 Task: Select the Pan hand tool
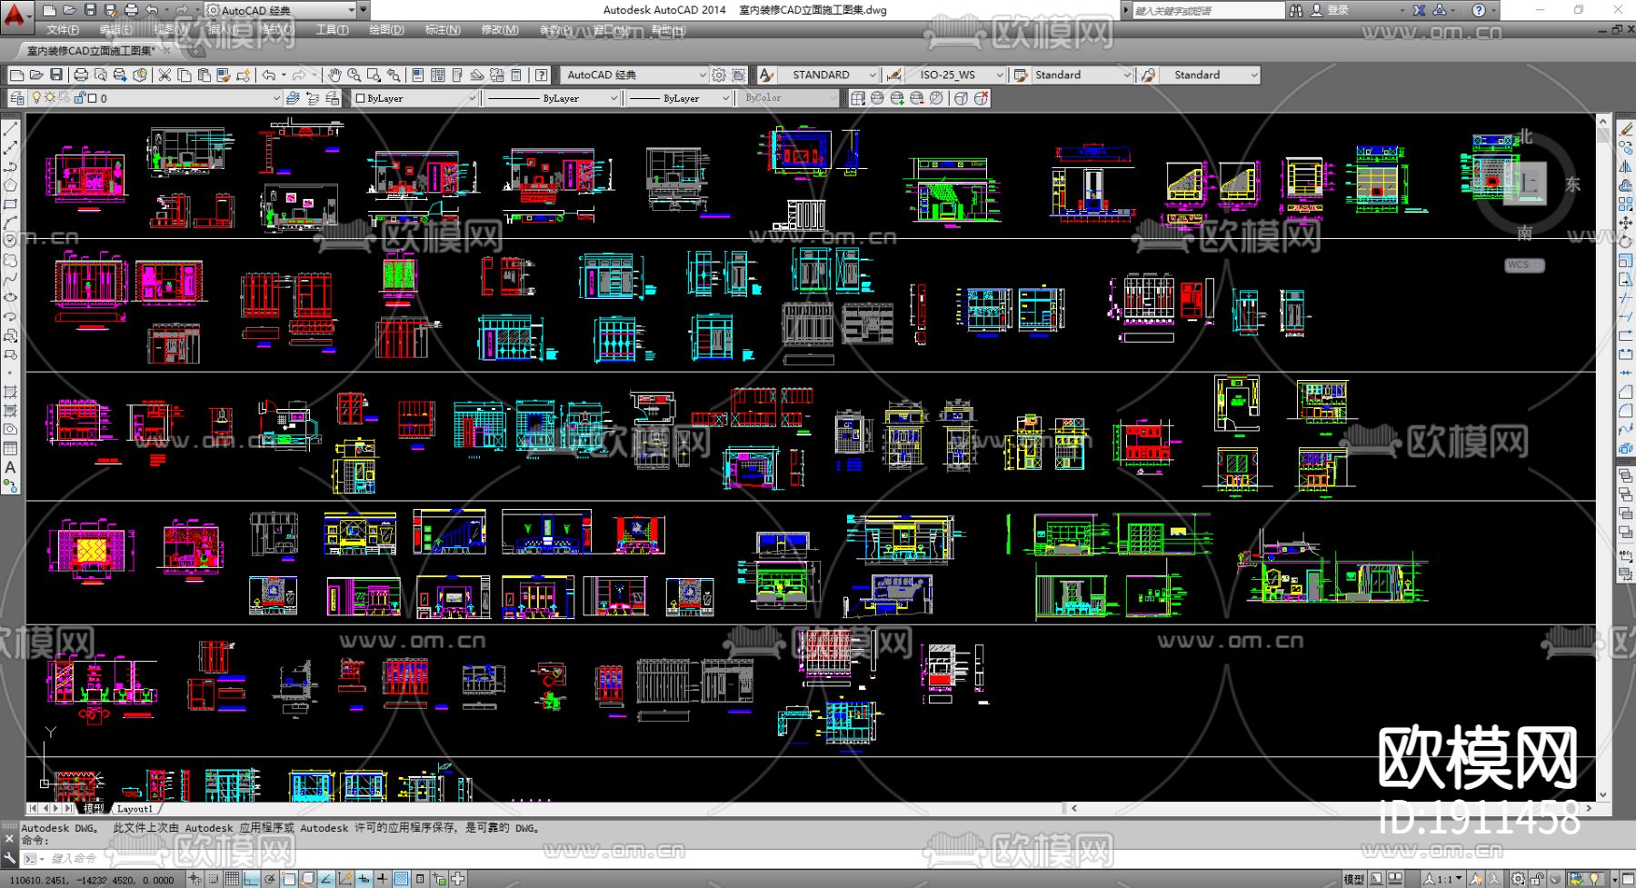pyautogui.click(x=334, y=75)
